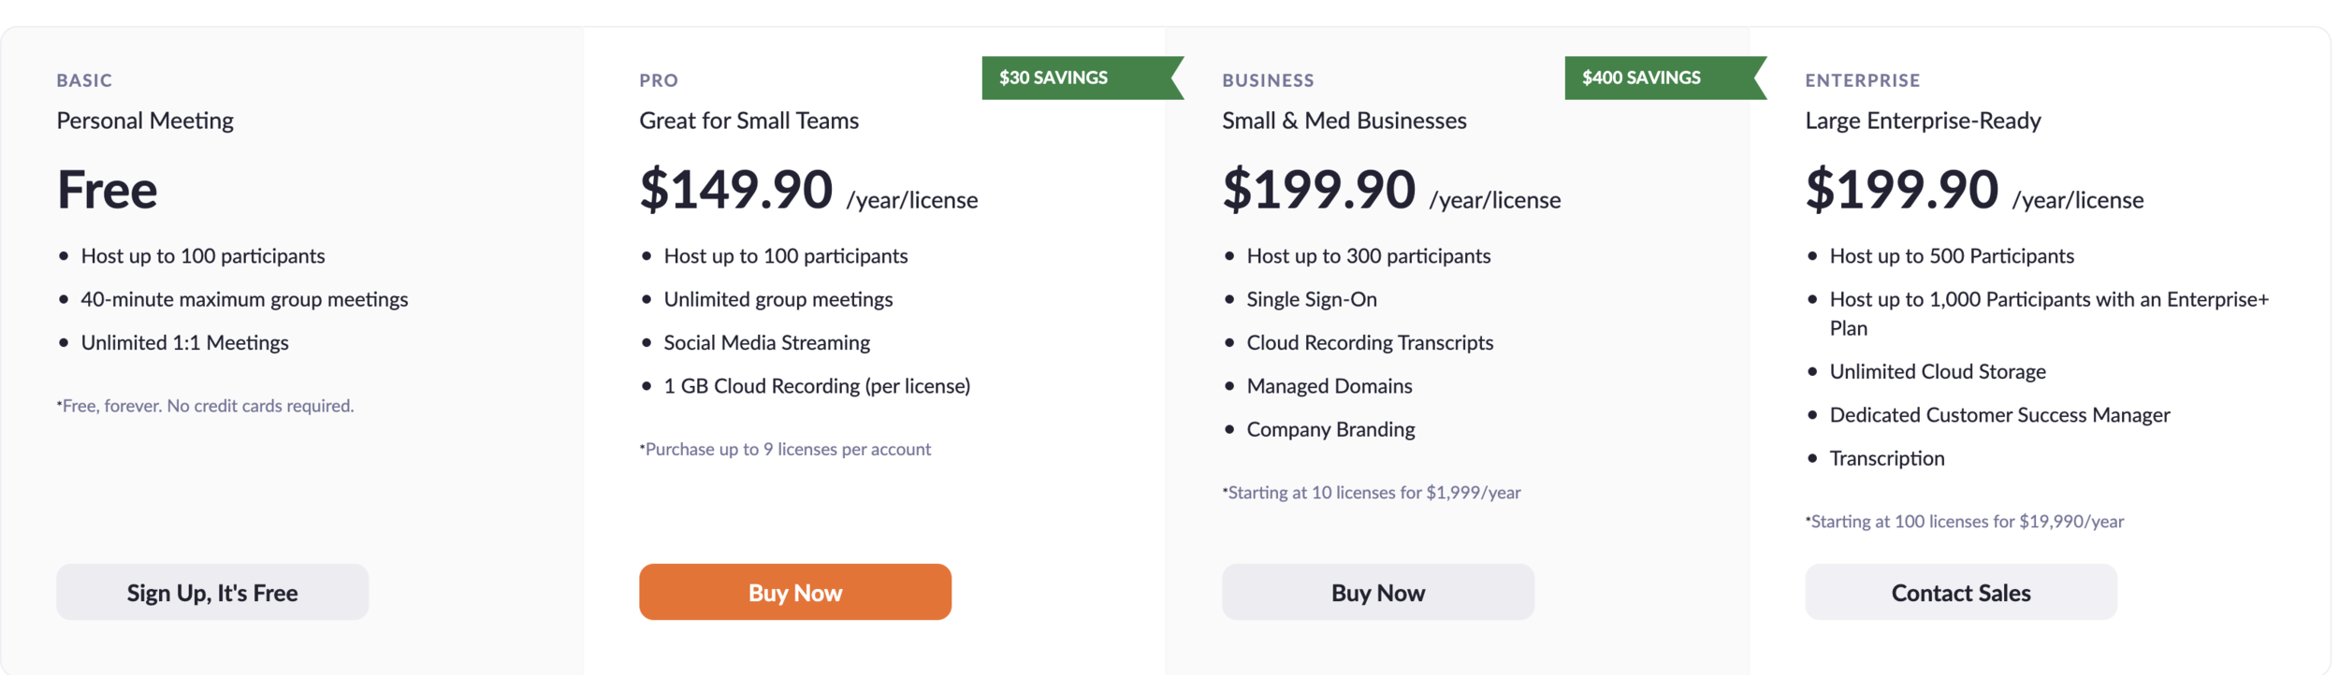Click the Business plan $199.90 price
The width and height of the screenshot is (2339, 675).
click(1318, 189)
